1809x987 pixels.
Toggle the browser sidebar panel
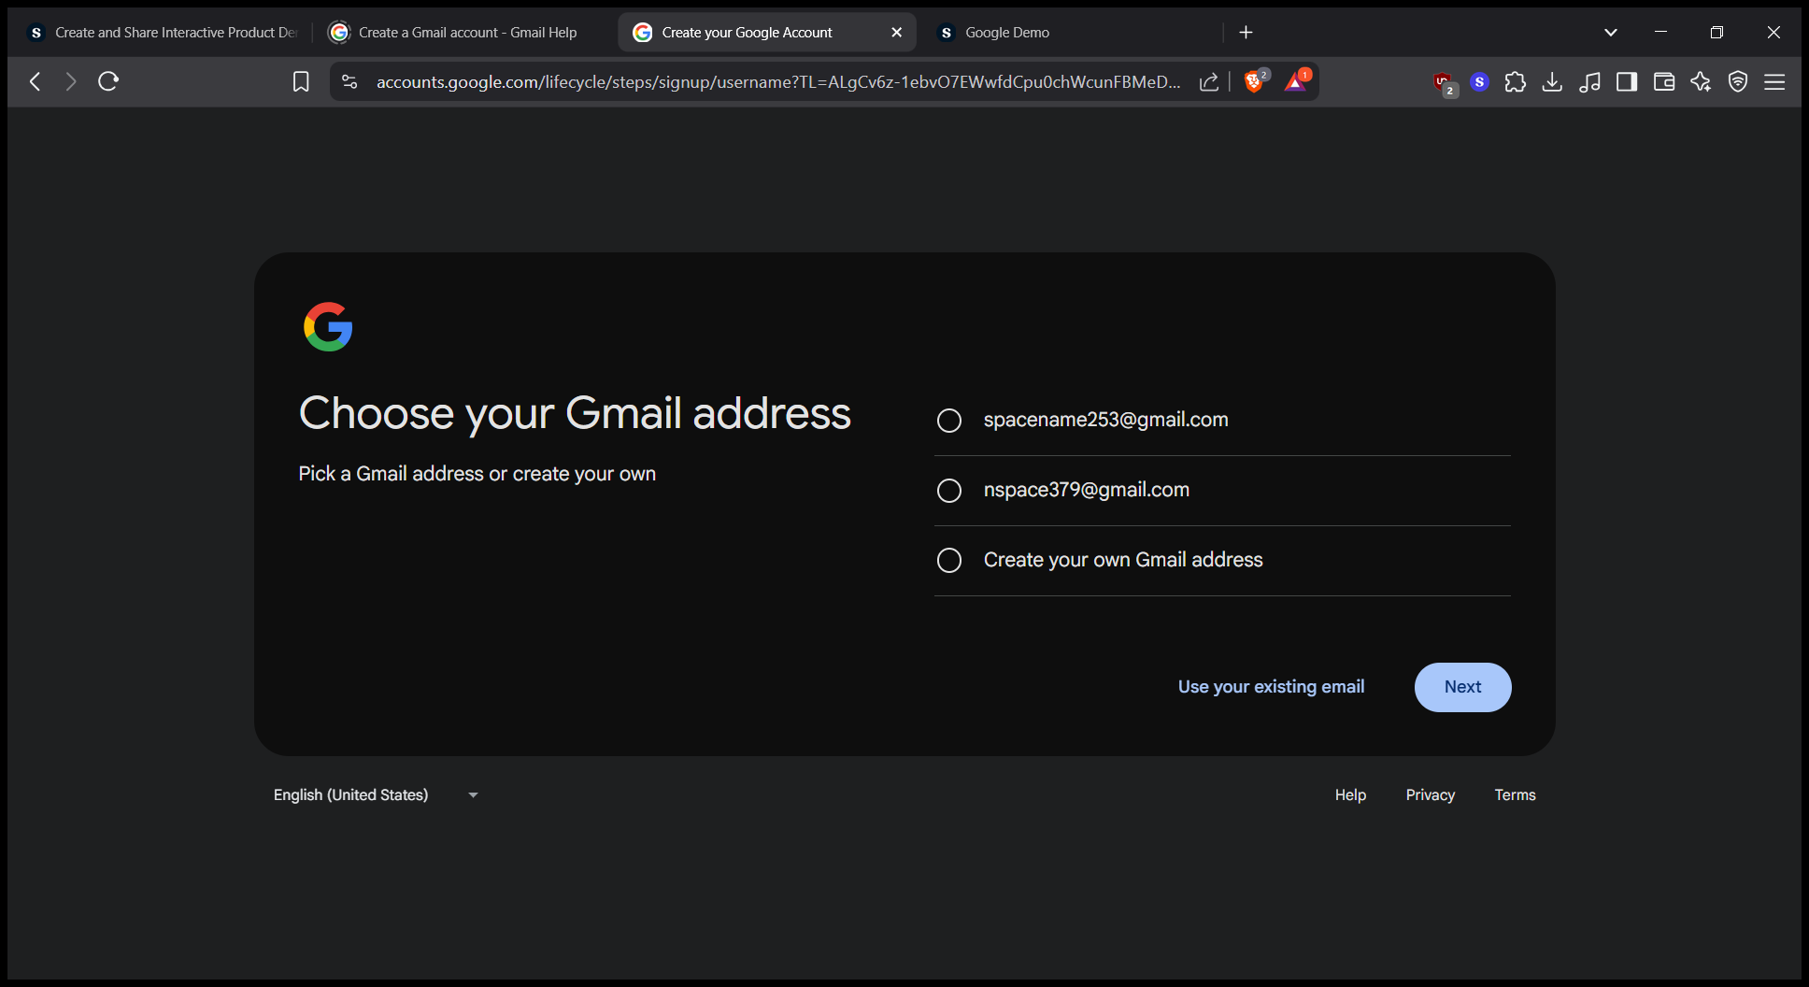coord(1627,81)
